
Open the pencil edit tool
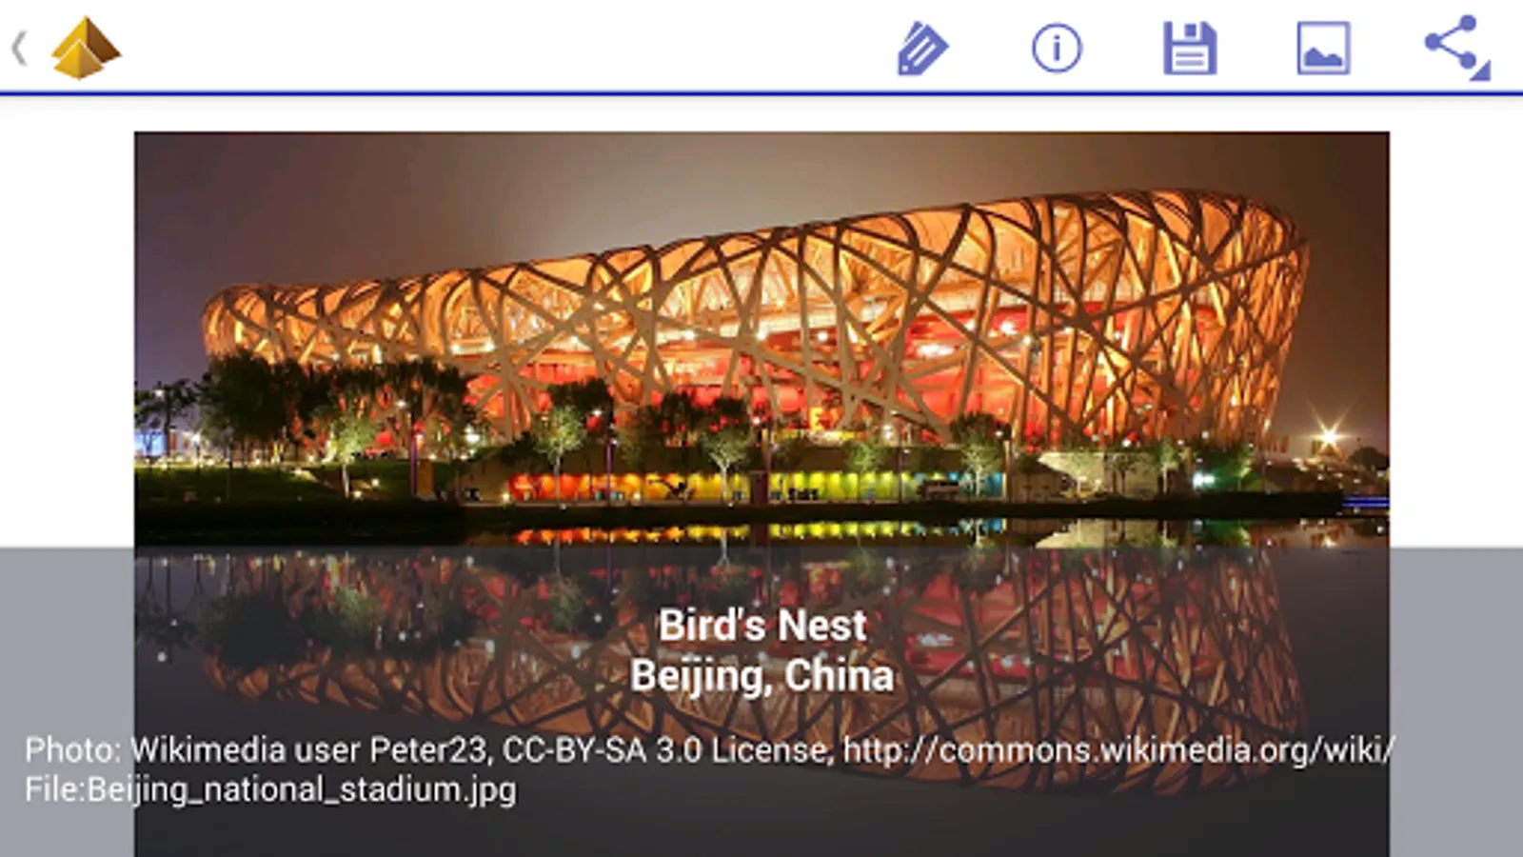(x=922, y=49)
